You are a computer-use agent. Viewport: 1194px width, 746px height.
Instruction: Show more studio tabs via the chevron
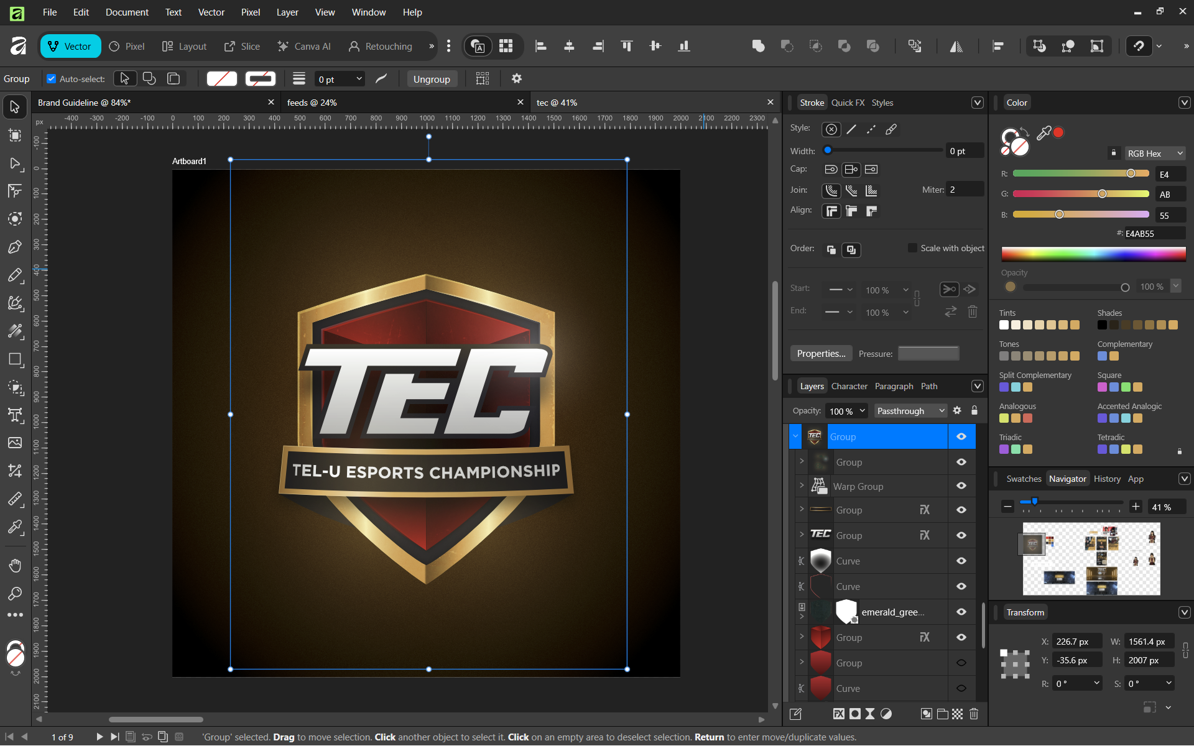[432, 46]
